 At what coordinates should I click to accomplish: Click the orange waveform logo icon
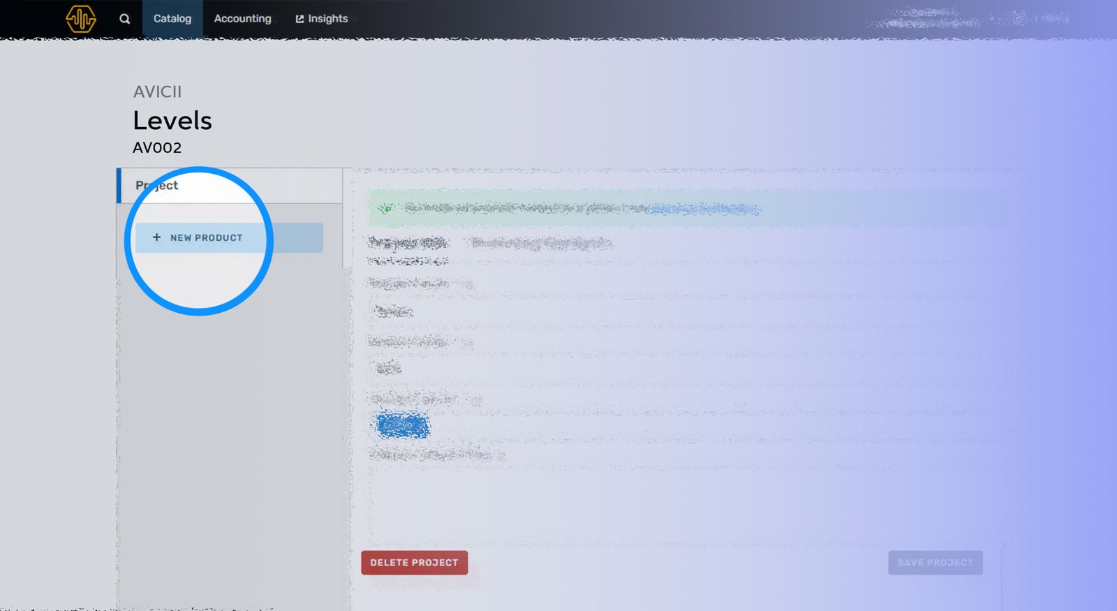click(x=80, y=19)
